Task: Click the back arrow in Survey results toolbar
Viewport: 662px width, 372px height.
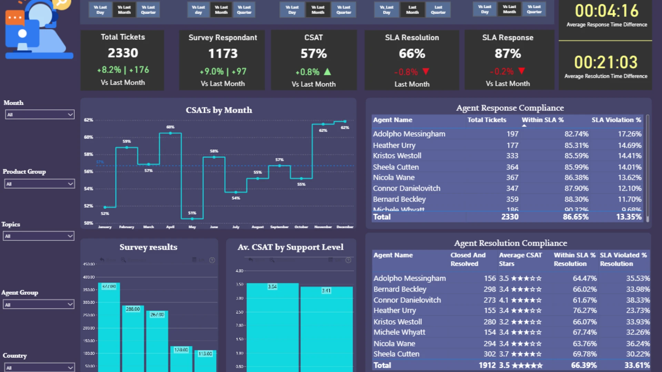Action: (x=102, y=260)
